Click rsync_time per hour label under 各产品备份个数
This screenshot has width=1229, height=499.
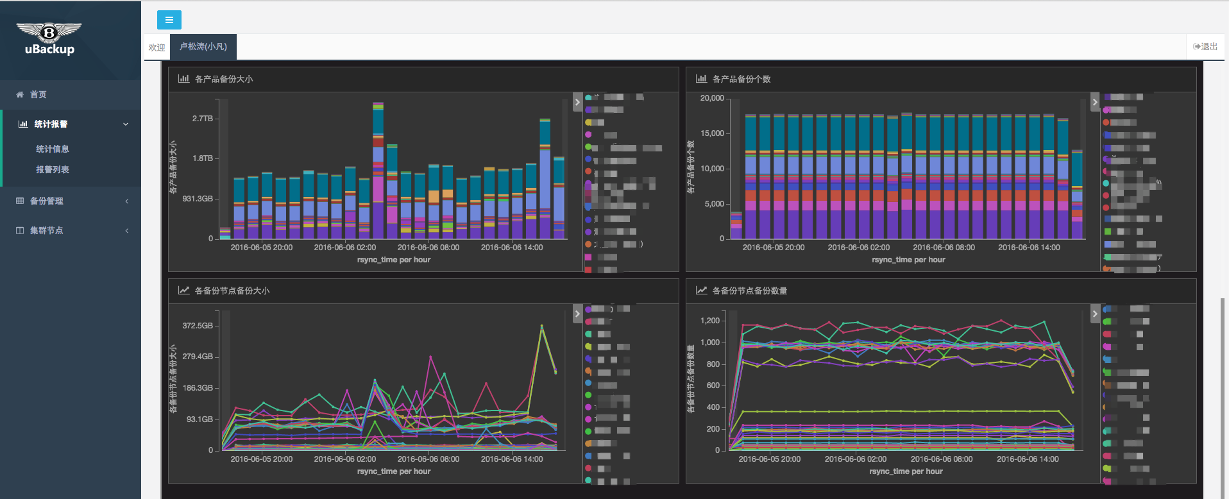pos(908,260)
